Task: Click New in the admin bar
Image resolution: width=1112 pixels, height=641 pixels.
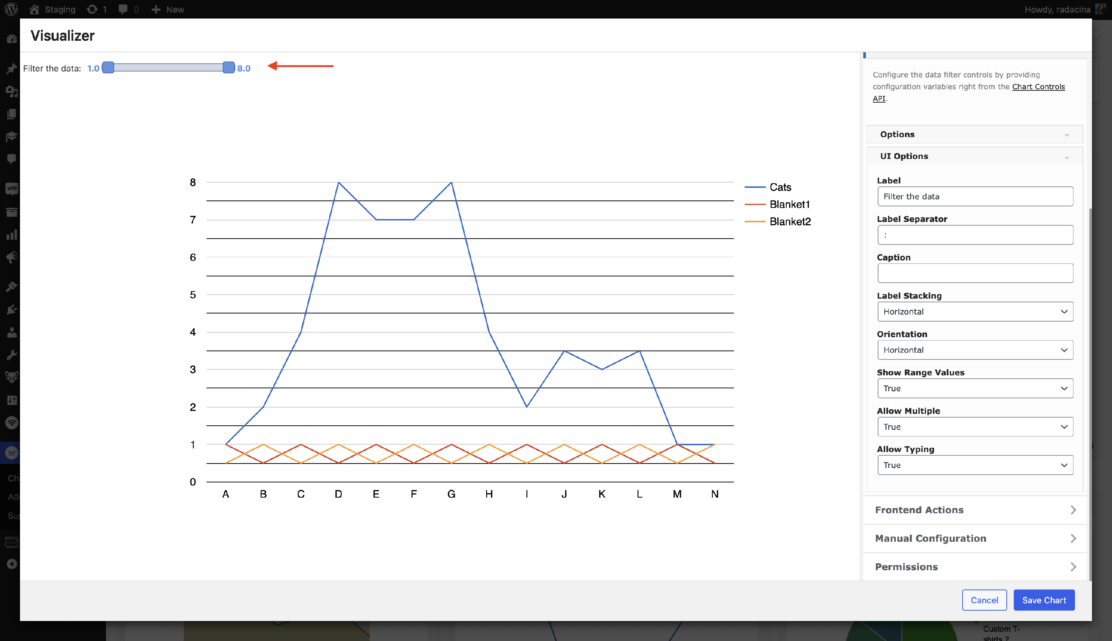Action: tap(168, 9)
